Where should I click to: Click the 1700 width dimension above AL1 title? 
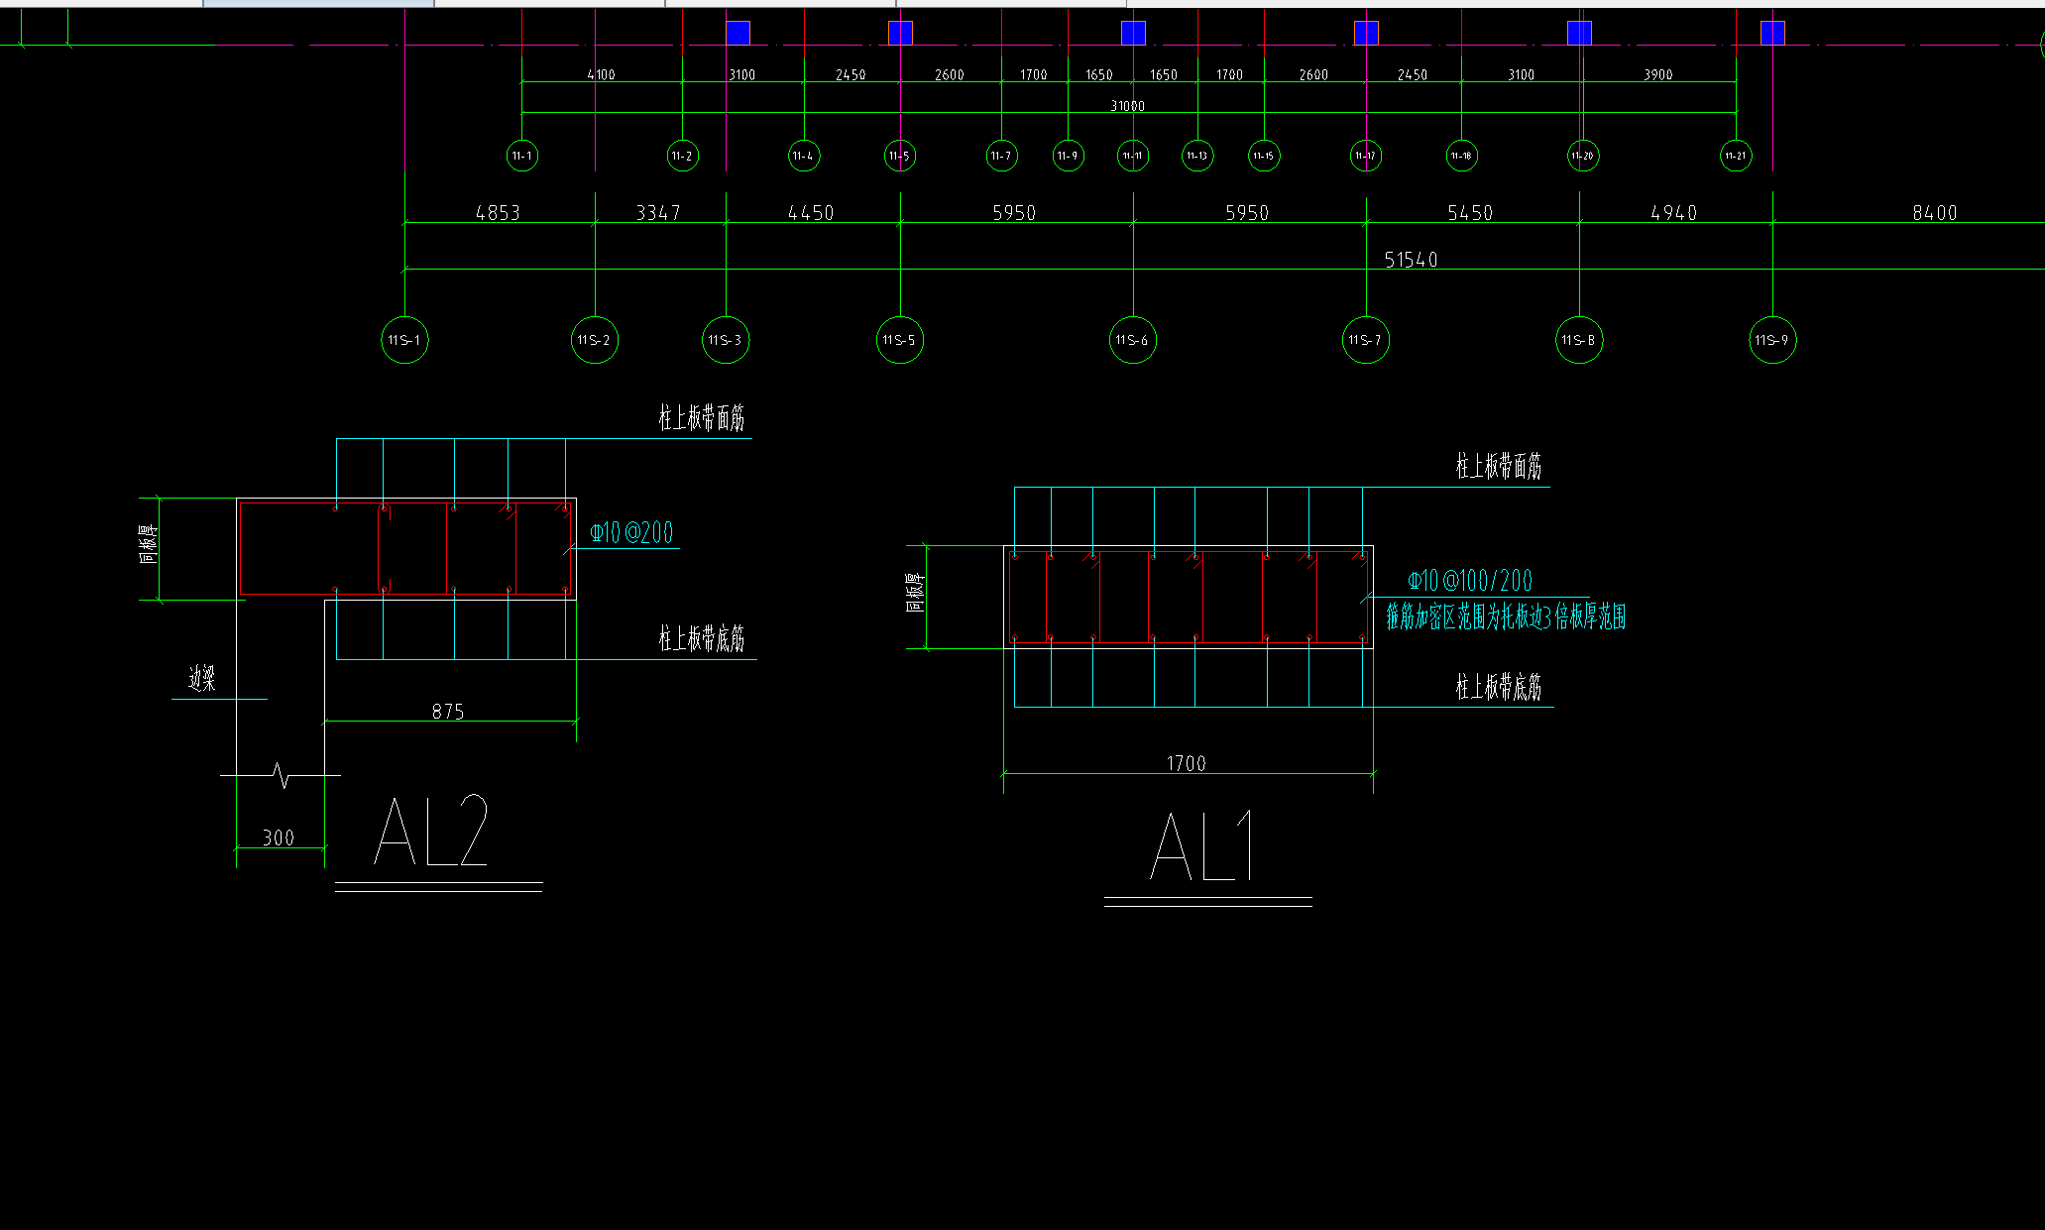[1187, 763]
